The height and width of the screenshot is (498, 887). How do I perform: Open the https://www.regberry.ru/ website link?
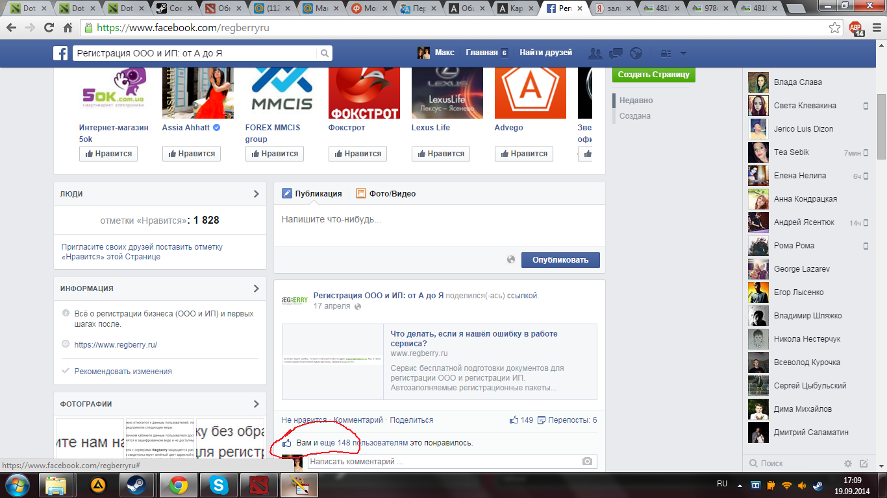pyautogui.click(x=116, y=345)
